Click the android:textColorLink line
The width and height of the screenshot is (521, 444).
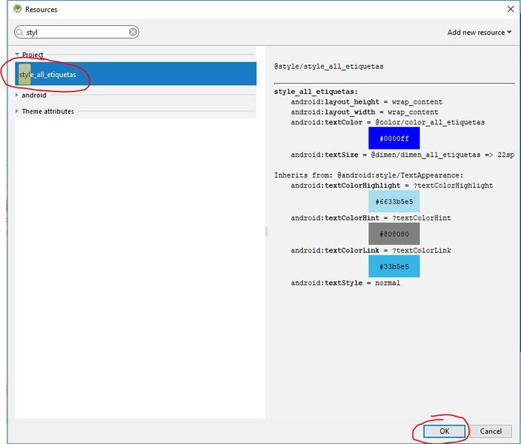371,251
